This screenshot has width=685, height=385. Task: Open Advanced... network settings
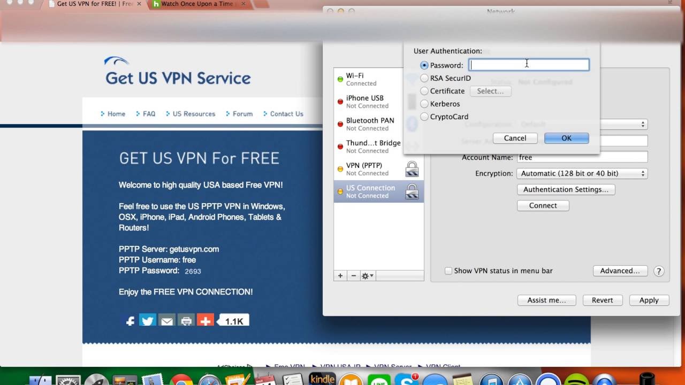click(x=620, y=271)
